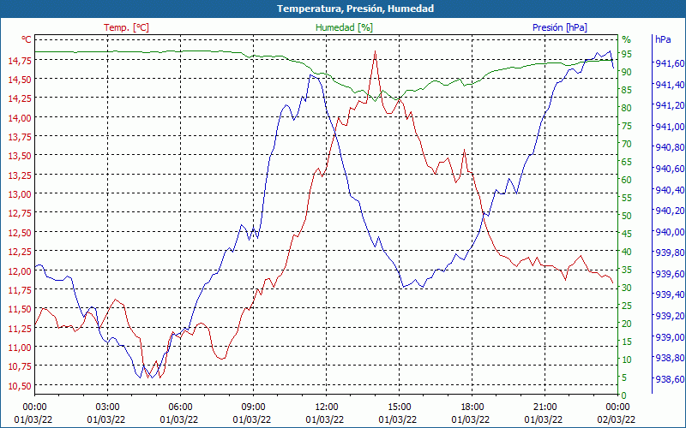The width and height of the screenshot is (686, 428).
Task: Click time axis label '15:00'
Action: [x=399, y=407]
